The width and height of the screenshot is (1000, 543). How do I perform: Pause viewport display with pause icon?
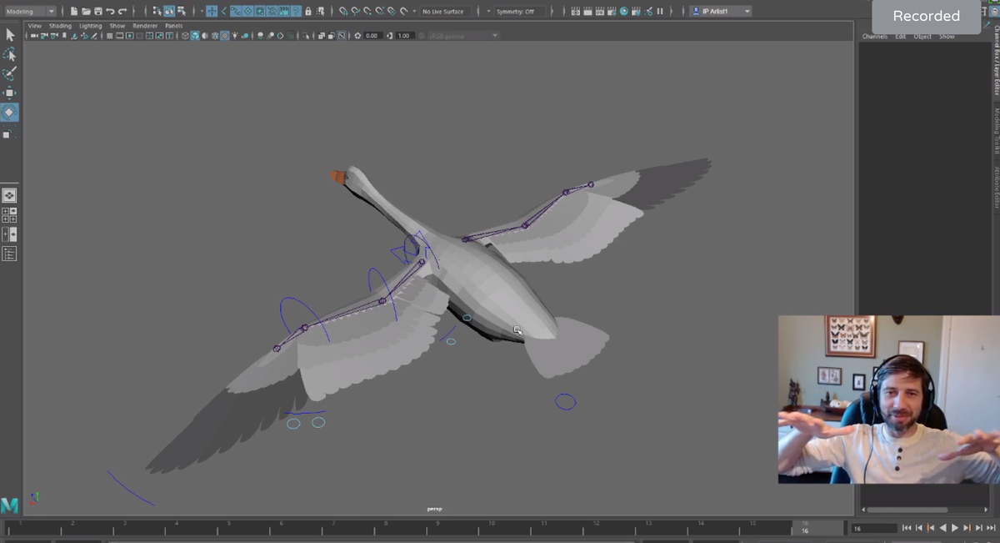click(660, 12)
